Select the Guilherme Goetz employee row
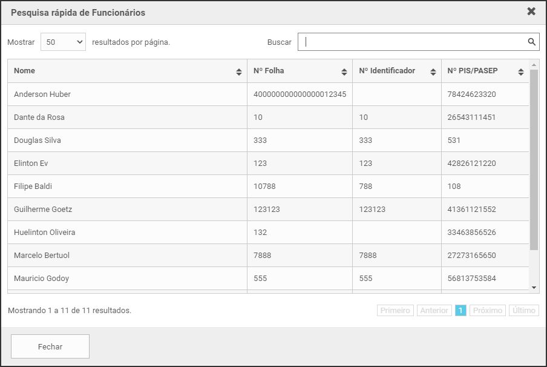Image resolution: width=547 pixels, height=367 pixels. (43, 210)
